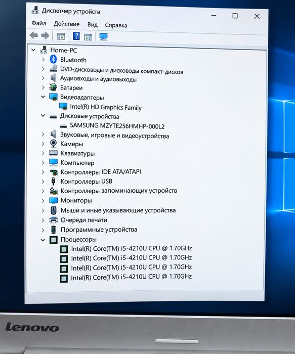Image resolution: width=295 pixels, height=354 pixels.
Task: Open the Справка menu
Action: 116,25
